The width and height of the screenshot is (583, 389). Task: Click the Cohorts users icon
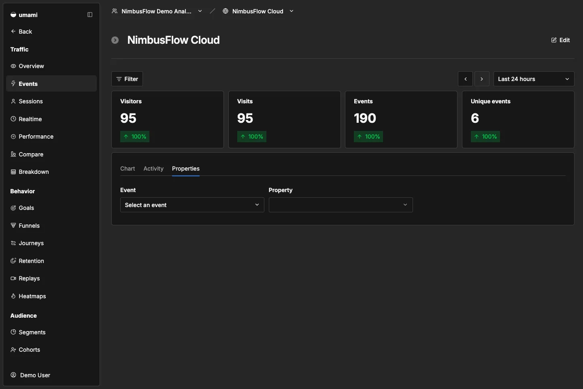(13, 350)
